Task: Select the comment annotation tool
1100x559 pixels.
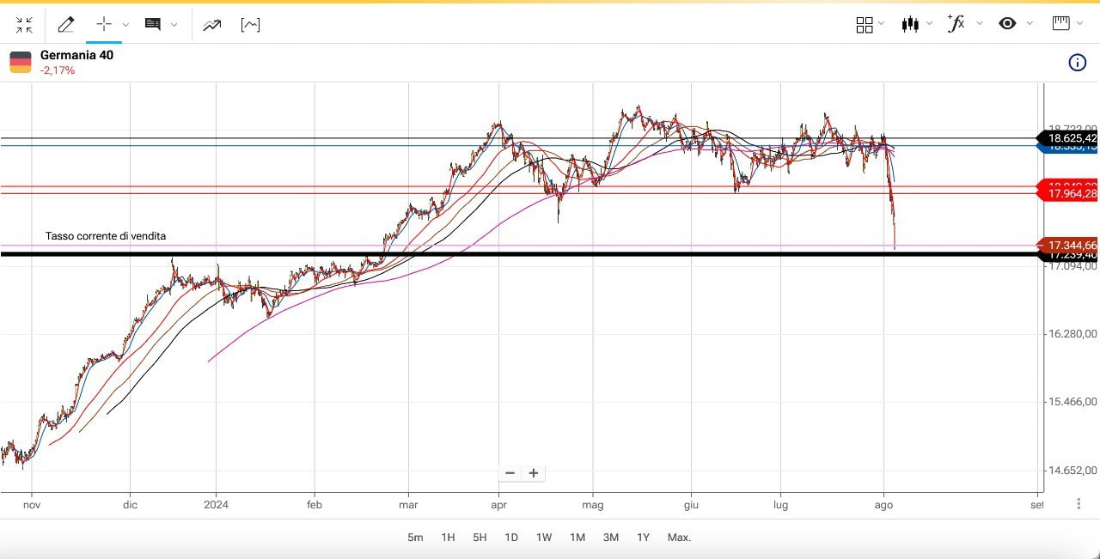Action: [x=153, y=25]
